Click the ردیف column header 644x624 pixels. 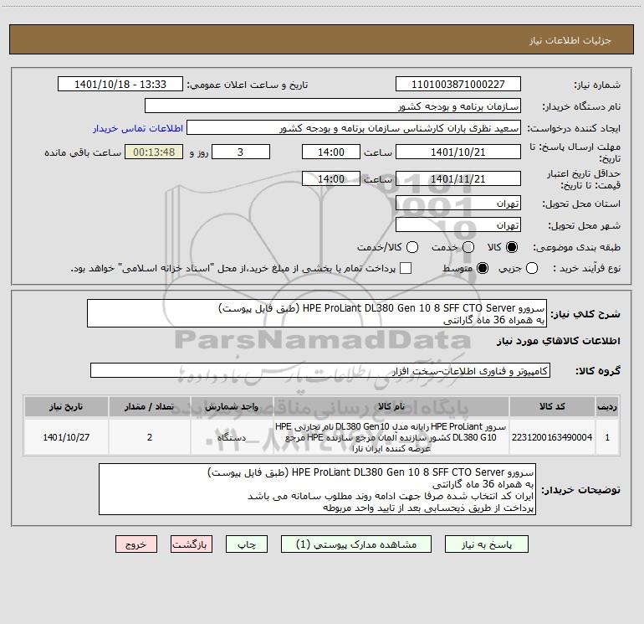(x=607, y=406)
